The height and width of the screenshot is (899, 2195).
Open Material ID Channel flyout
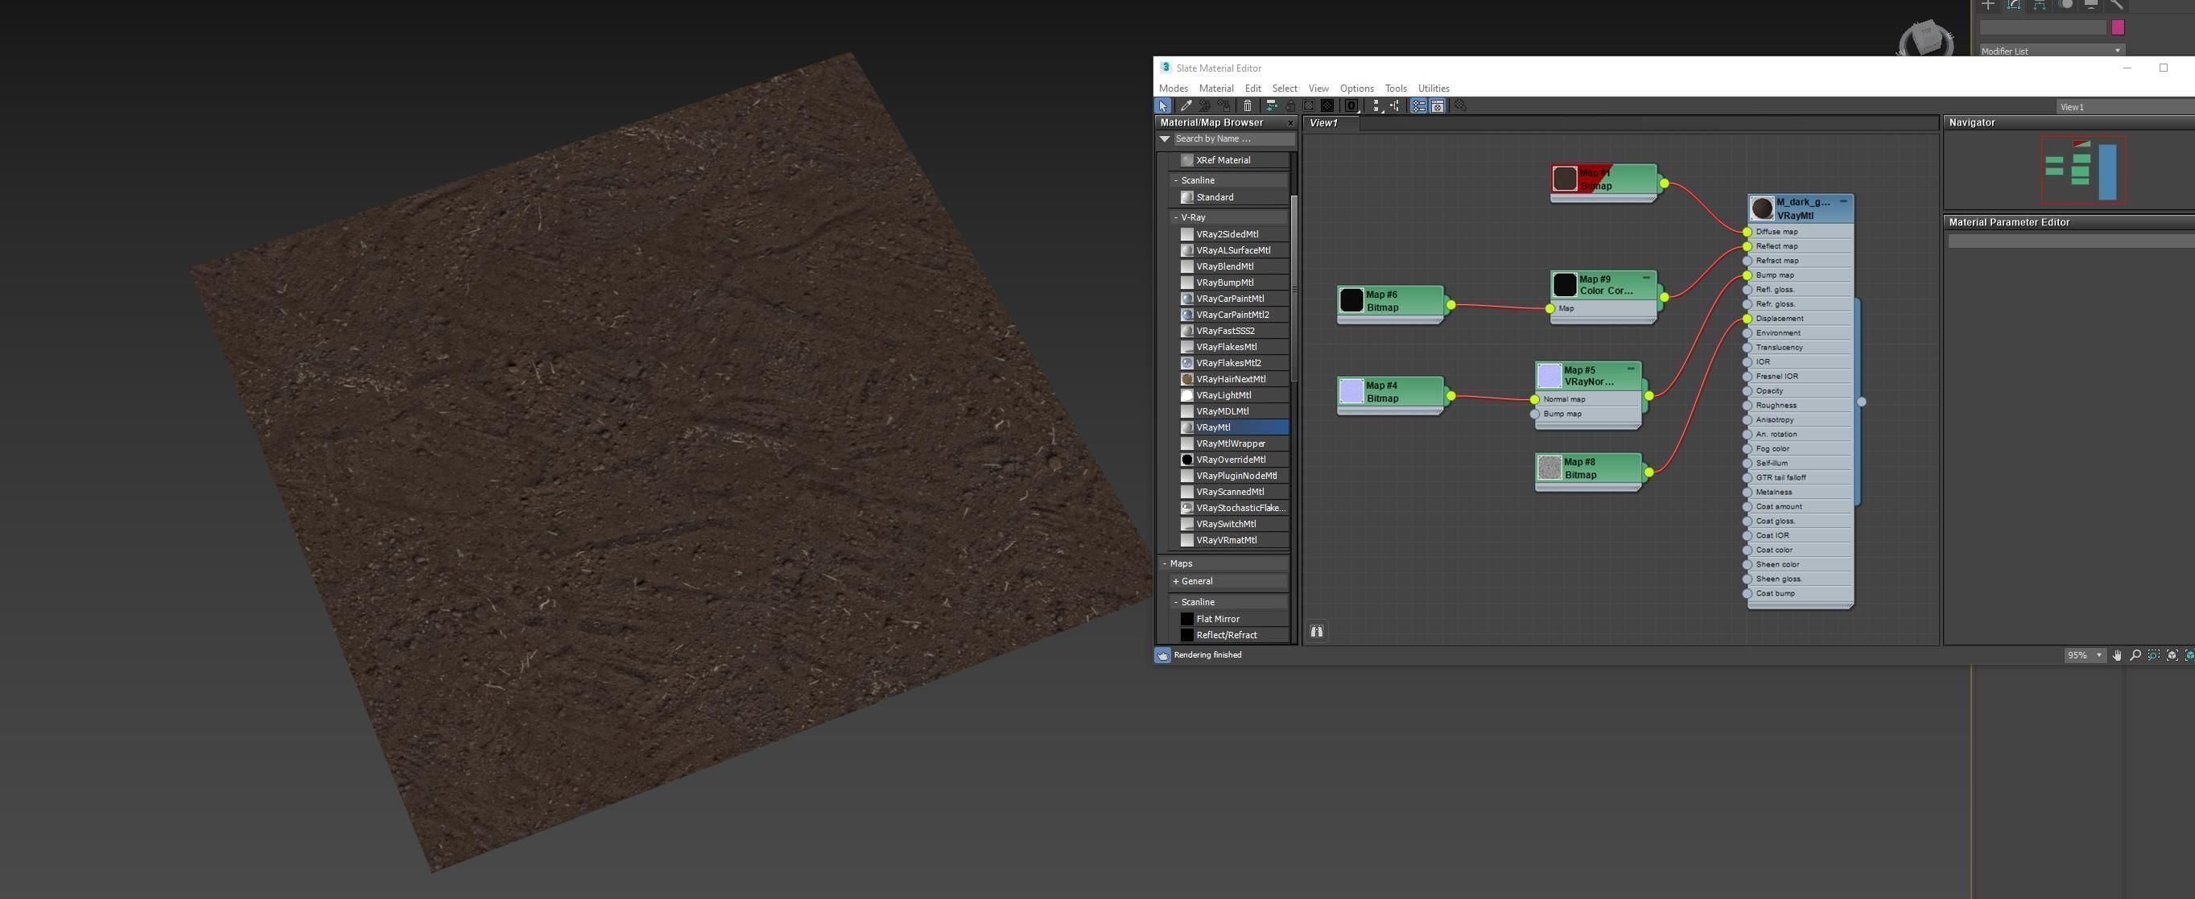[1351, 105]
